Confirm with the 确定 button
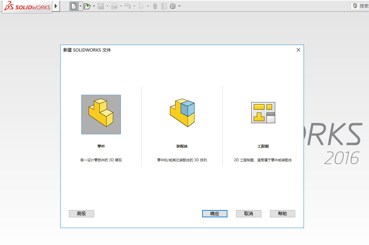The width and height of the screenshot is (369, 245). tap(215, 214)
